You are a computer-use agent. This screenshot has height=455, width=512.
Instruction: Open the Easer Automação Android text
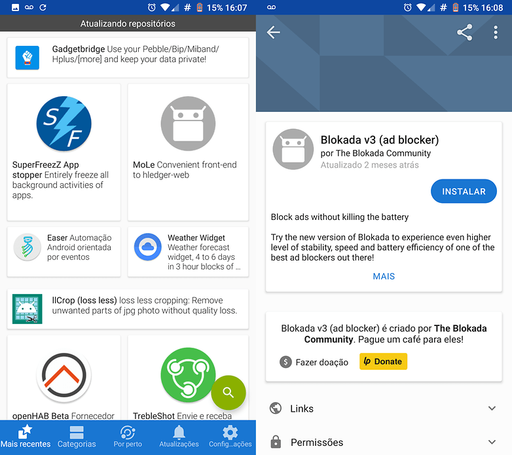pyautogui.click(x=79, y=247)
